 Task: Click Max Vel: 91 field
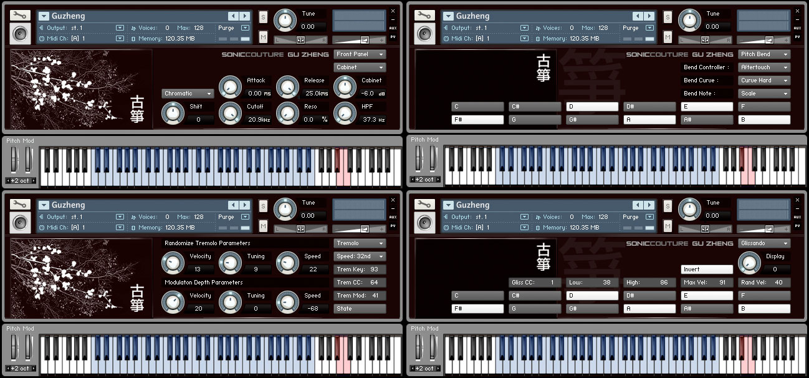[x=707, y=283]
